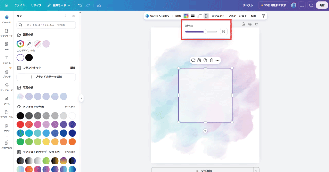Select the green default color swatch

[20, 141]
